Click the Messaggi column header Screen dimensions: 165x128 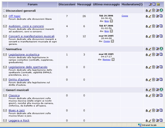[x=84, y=4]
